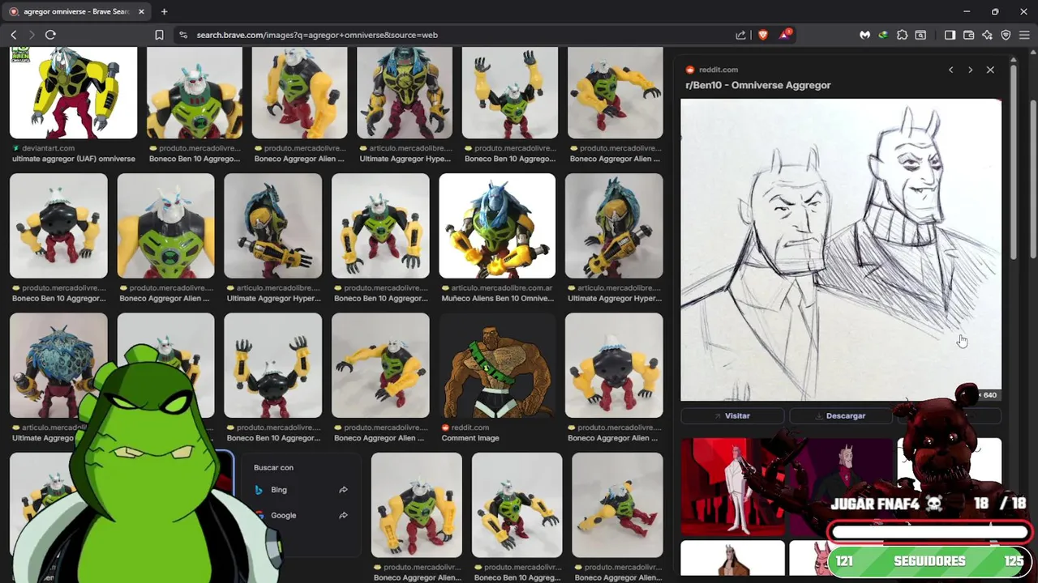Screen dimensions: 1038x583
Task: Open the Internet Download Manager extension icon
Action: pyautogui.click(x=883, y=35)
